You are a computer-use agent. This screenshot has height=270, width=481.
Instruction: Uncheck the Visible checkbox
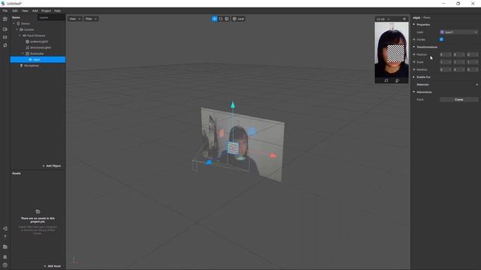pyautogui.click(x=441, y=40)
